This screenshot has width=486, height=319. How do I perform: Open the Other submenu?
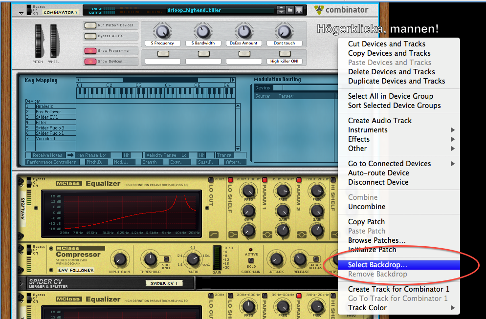click(x=399, y=149)
